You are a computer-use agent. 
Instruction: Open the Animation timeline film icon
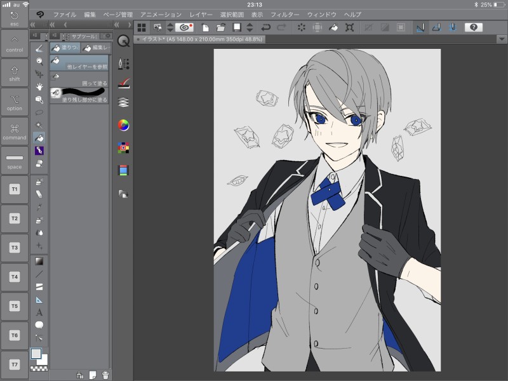click(x=123, y=170)
